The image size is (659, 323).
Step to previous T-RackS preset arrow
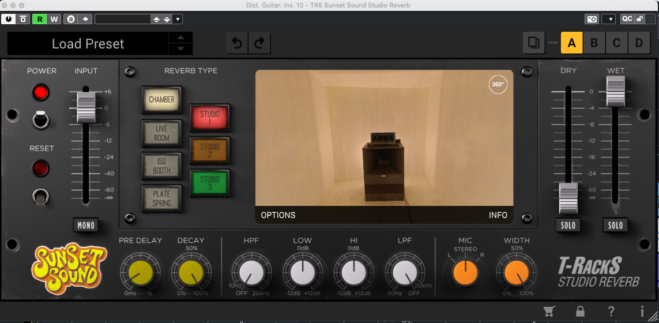(x=180, y=38)
